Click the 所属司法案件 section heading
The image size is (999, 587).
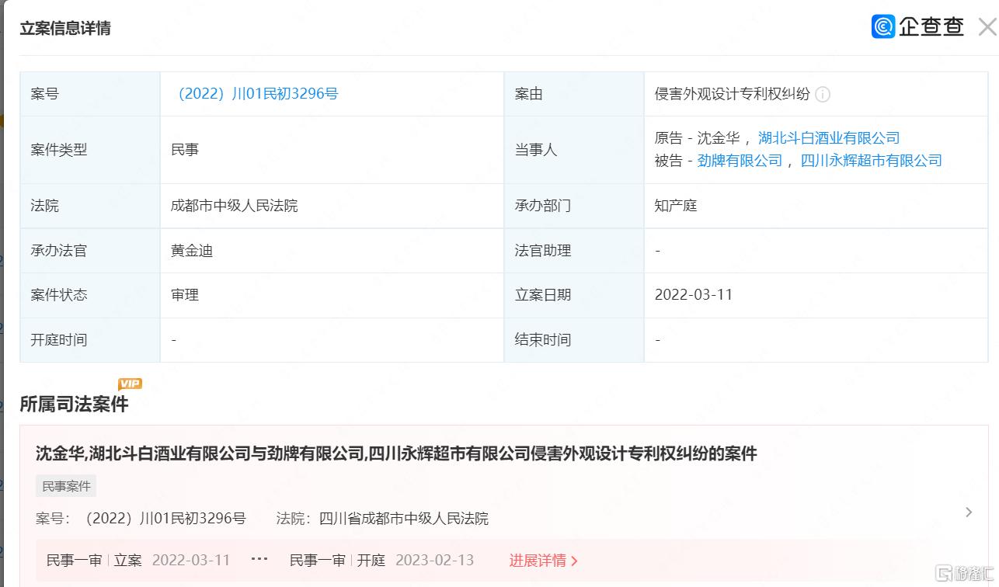pos(74,405)
